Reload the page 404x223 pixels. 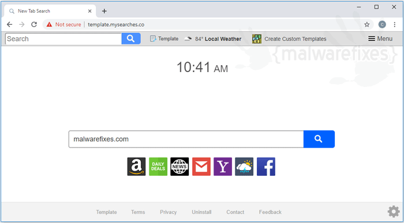pyautogui.click(x=34, y=24)
